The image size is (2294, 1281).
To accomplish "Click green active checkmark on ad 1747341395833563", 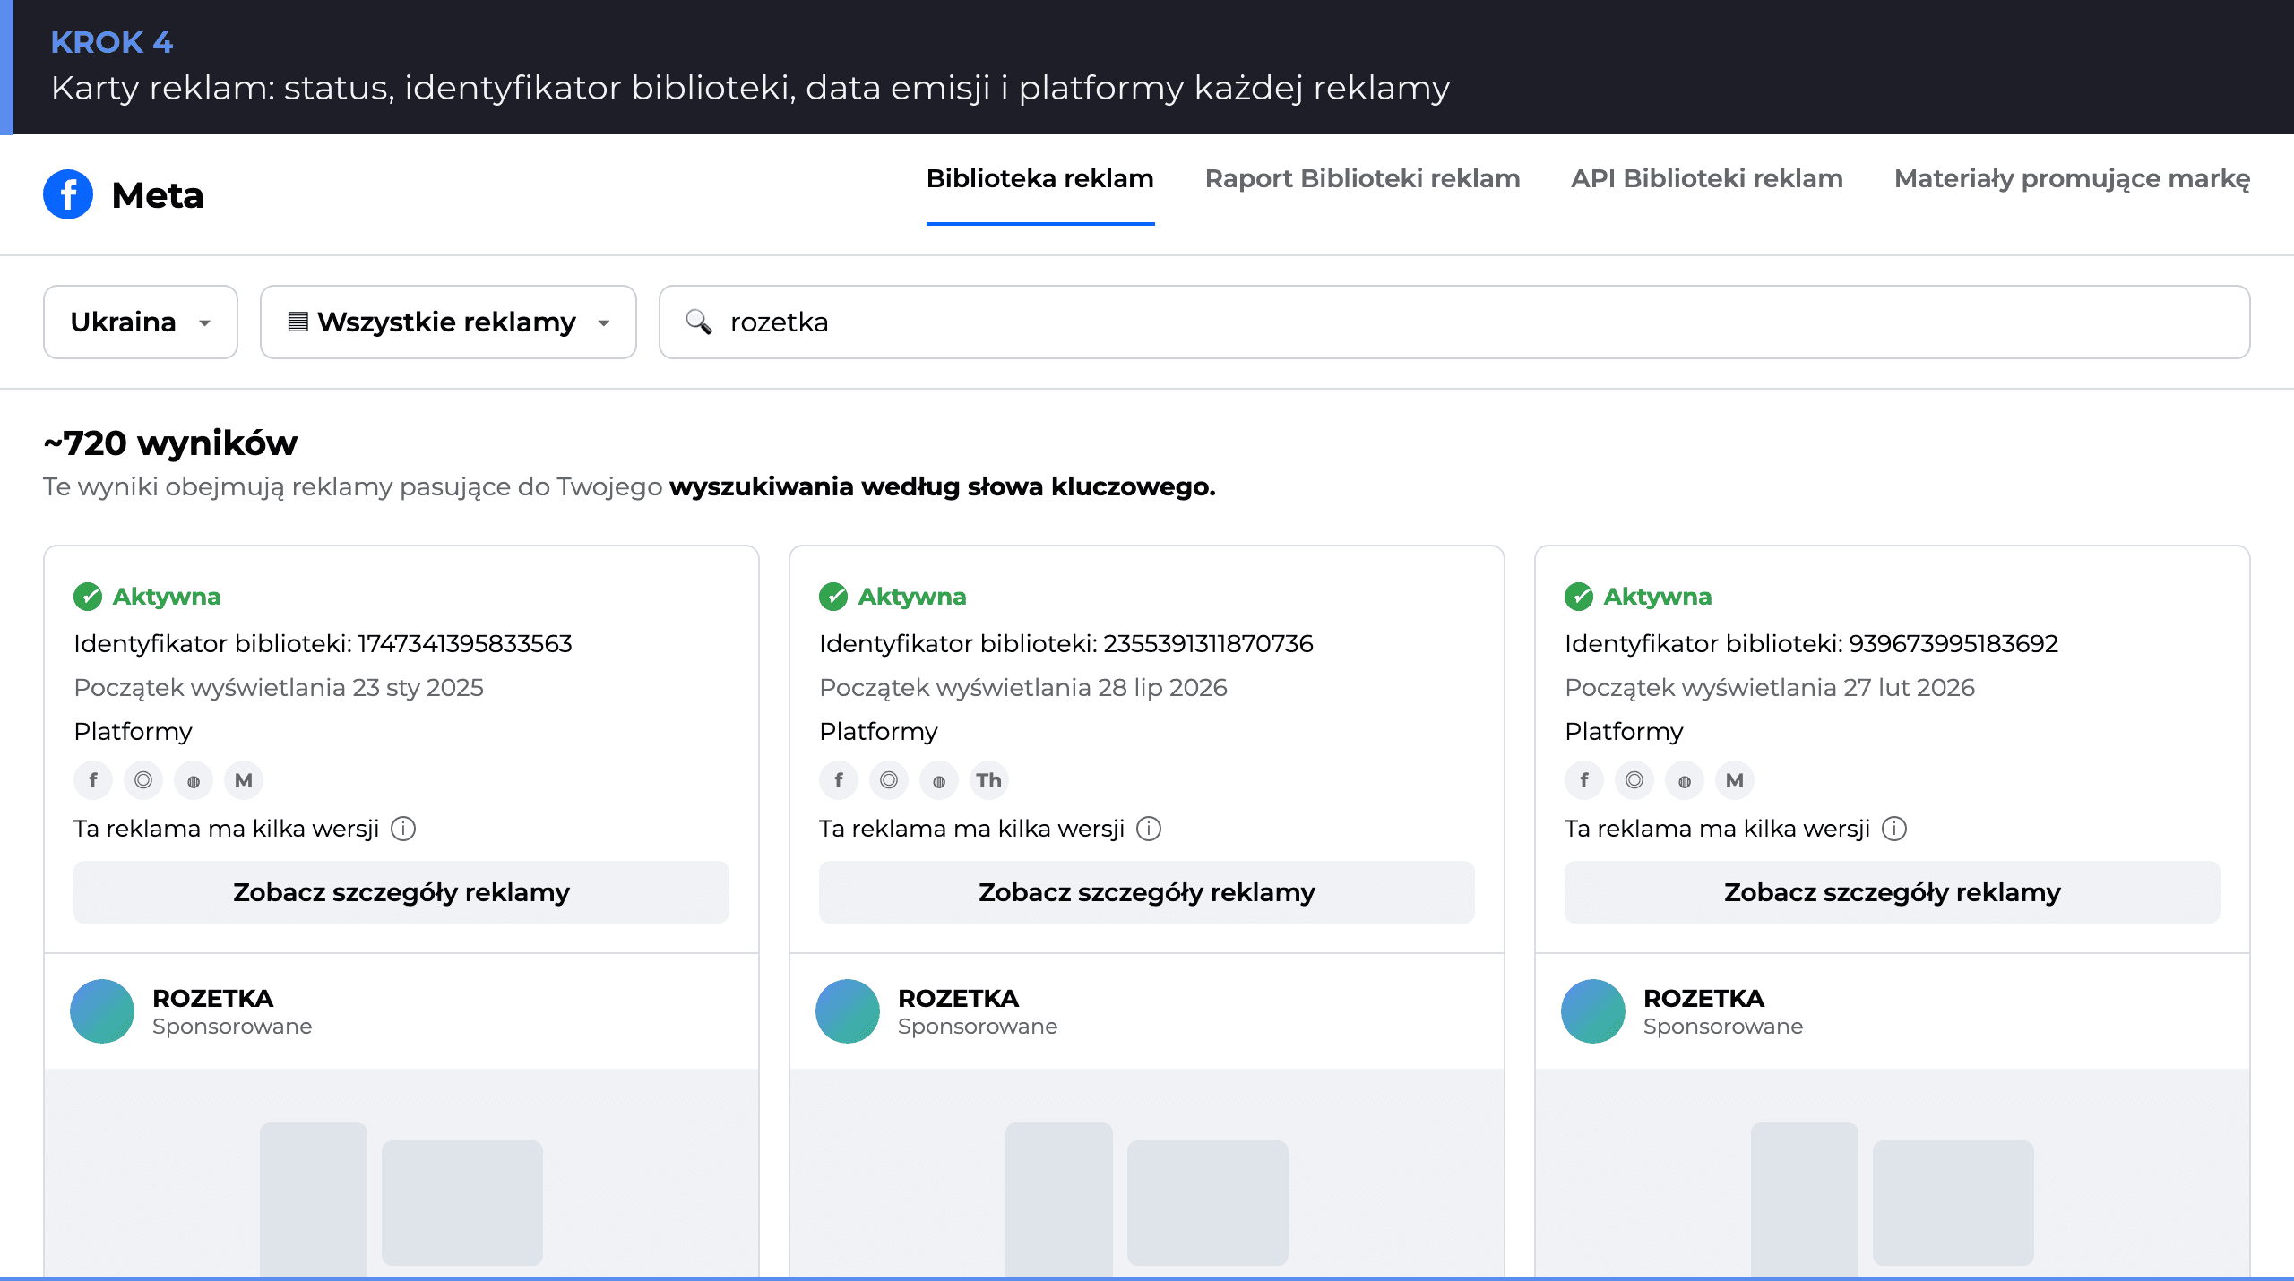I will (x=88, y=597).
